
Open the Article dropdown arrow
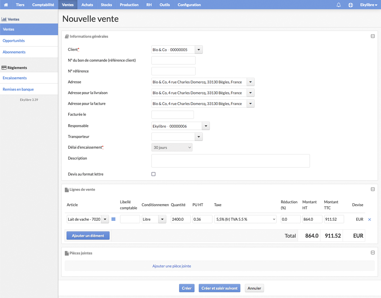pos(105,219)
